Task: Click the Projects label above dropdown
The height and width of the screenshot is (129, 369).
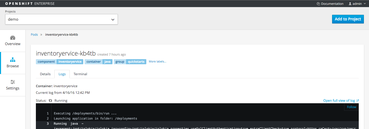Action: [10, 11]
